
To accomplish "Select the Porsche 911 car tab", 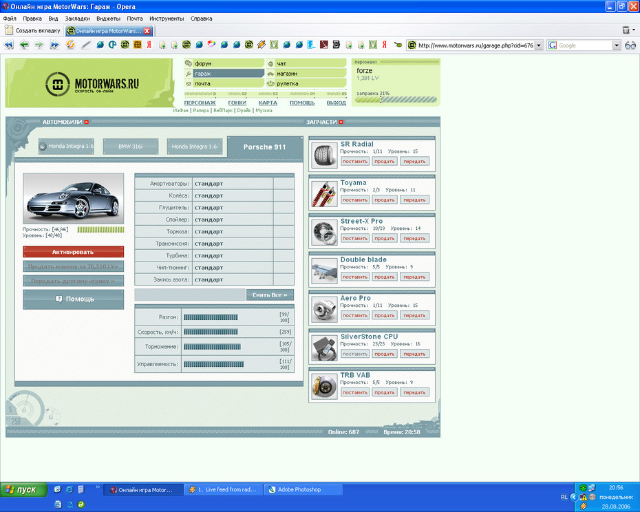I will tap(265, 147).
